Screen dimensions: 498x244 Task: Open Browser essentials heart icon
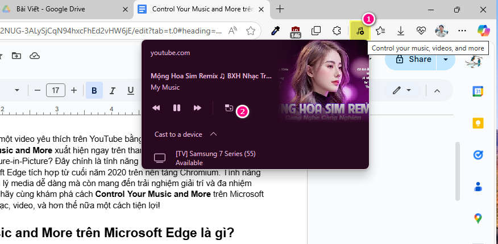421,31
